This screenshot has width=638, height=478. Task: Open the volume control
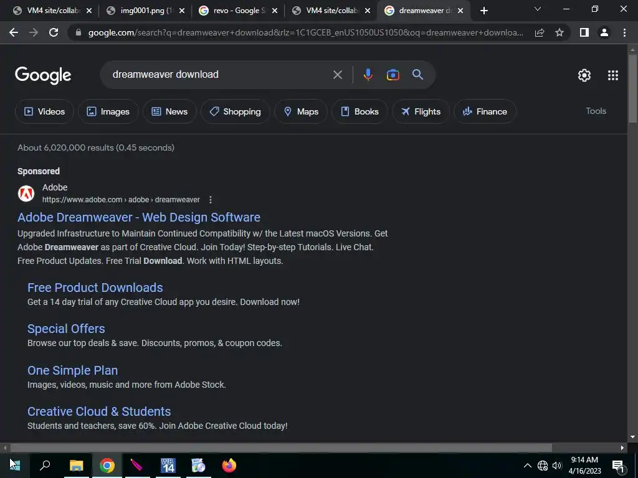tap(557, 466)
